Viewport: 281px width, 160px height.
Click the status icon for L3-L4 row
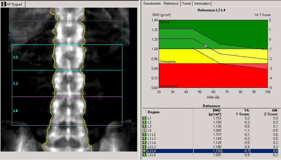click(144, 155)
